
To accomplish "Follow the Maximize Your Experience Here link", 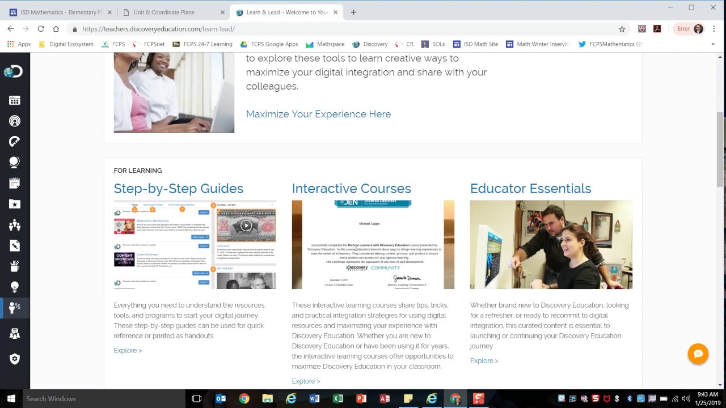I will click(318, 114).
